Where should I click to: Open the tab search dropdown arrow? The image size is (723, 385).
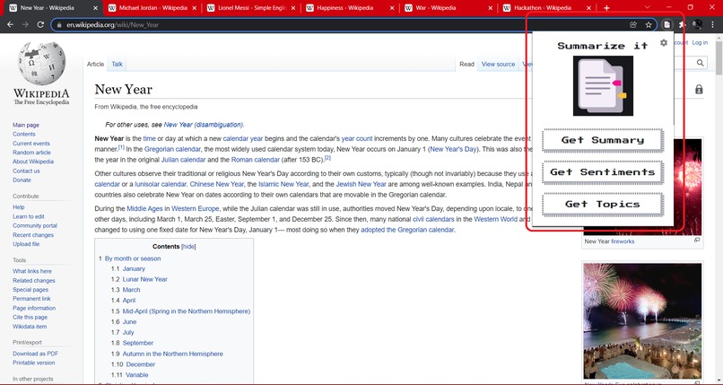(648, 7)
